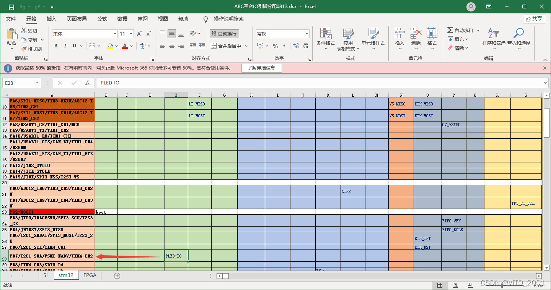This screenshot has height=290, width=551.
Task: Apply percent style to the cell
Action: tap(275, 46)
